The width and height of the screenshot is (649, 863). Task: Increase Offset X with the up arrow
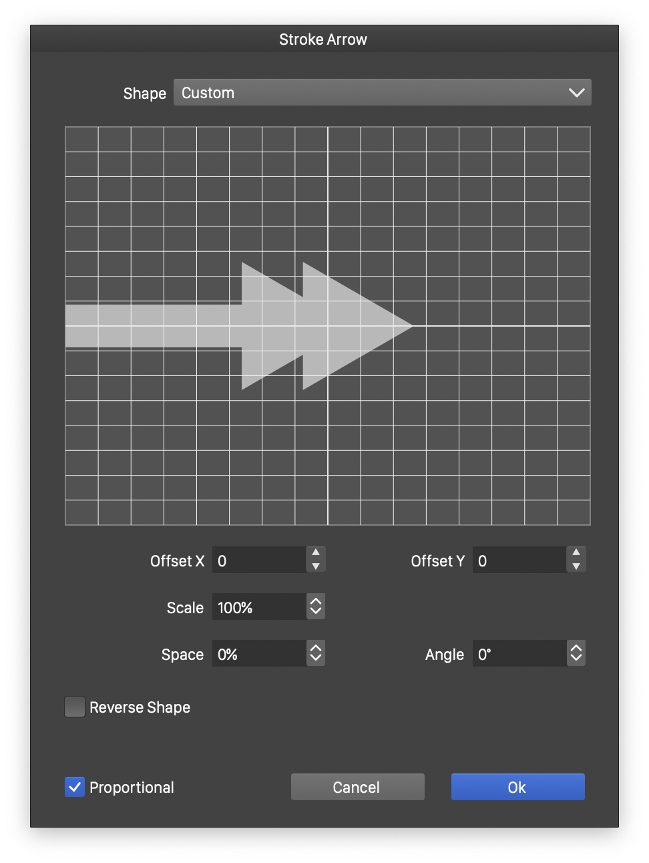click(x=316, y=553)
